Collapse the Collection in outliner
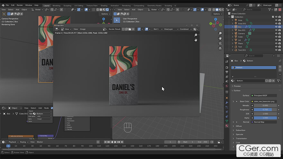The width and height of the screenshot is (283, 159). 229,17
